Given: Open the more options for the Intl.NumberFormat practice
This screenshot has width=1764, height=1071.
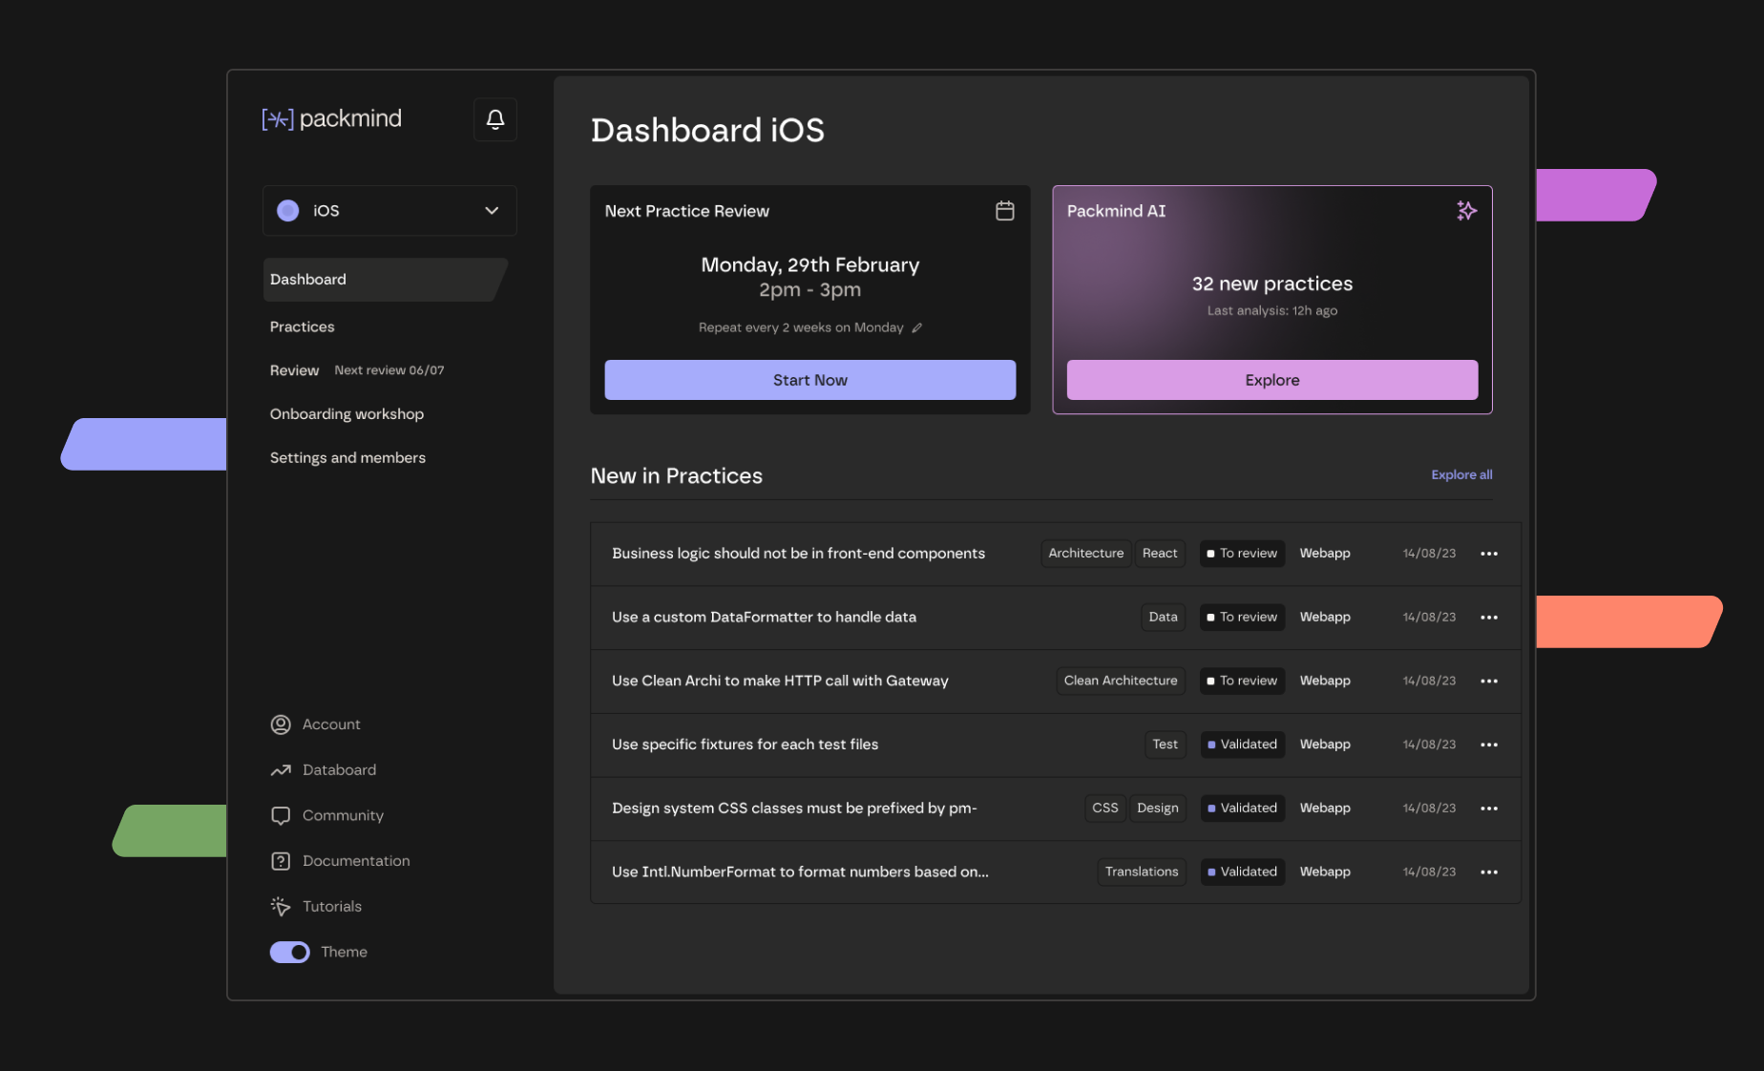Looking at the screenshot, I should 1489,872.
